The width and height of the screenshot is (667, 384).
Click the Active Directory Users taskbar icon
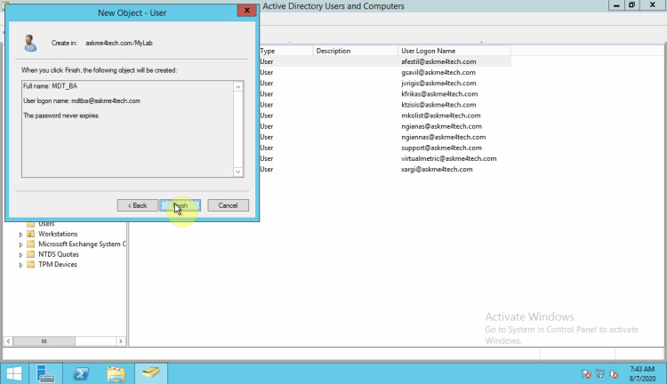pyautogui.click(x=152, y=372)
